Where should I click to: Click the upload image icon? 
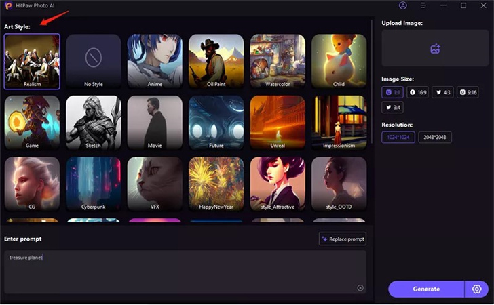pyautogui.click(x=435, y=49)
